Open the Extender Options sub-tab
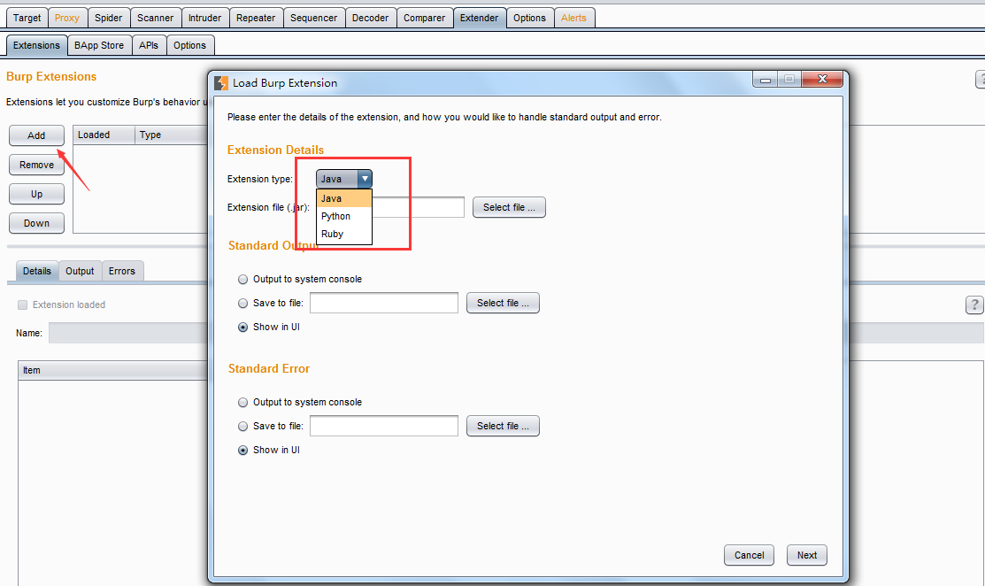Viewport: 985px width, 586px height. click(x=189, y=45)
